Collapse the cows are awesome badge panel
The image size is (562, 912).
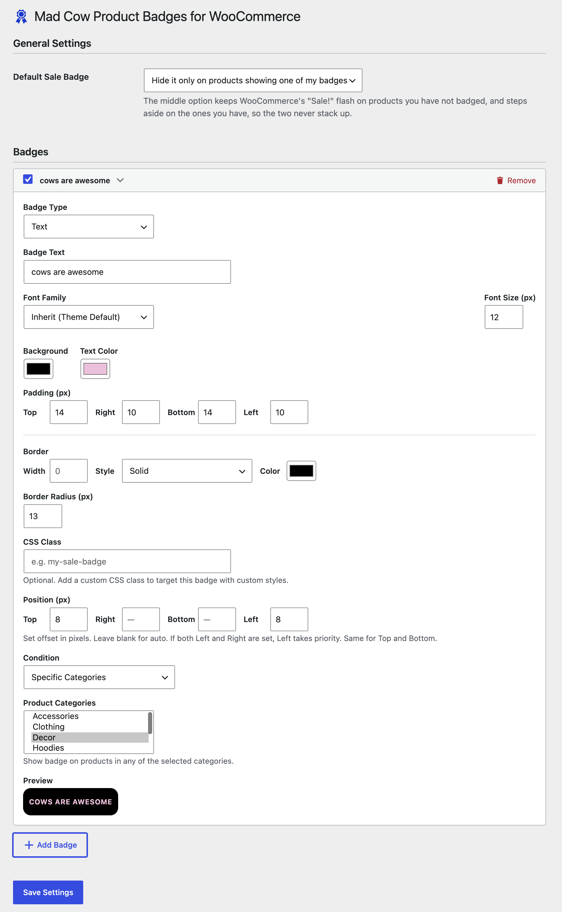120,180
